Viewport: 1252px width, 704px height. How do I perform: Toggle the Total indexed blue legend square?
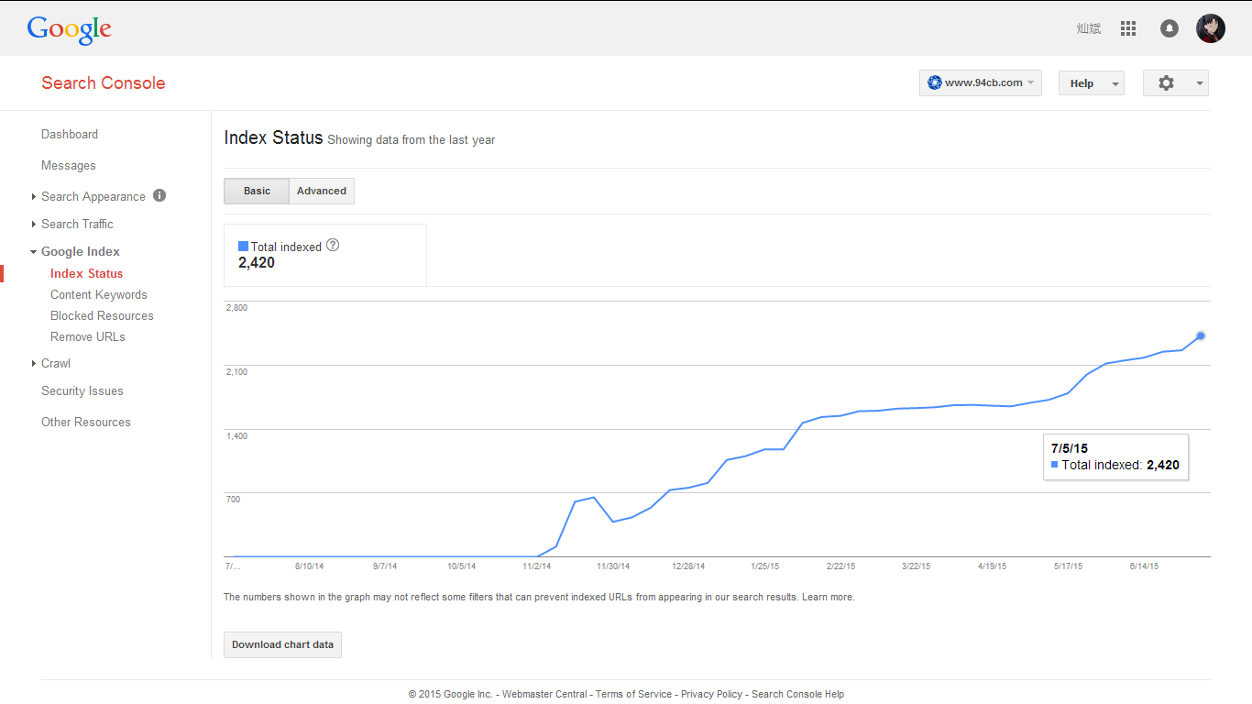point(243,246)
